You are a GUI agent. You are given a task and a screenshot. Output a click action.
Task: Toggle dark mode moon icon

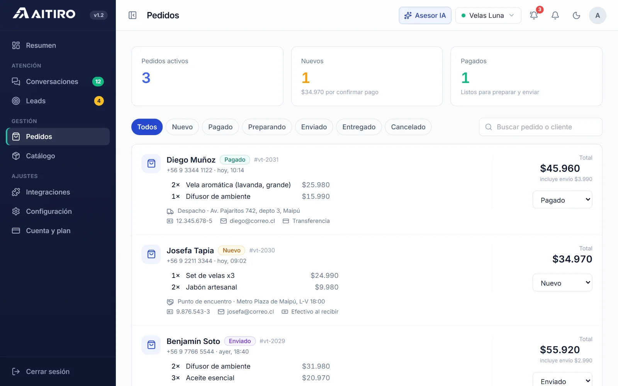[x=576, y=15]
